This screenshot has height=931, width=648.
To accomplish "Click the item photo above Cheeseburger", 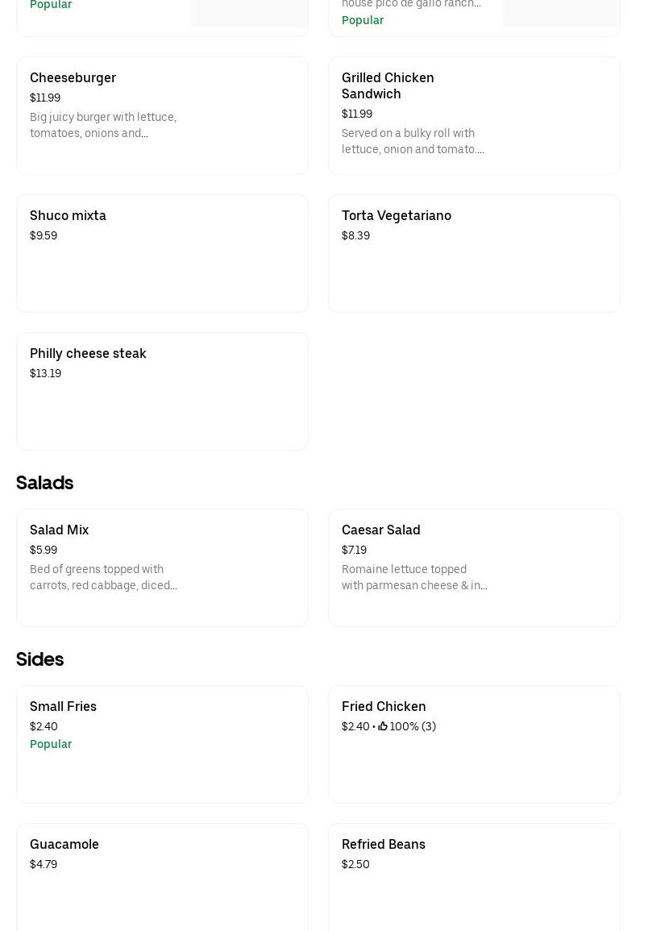I will 249,13.
